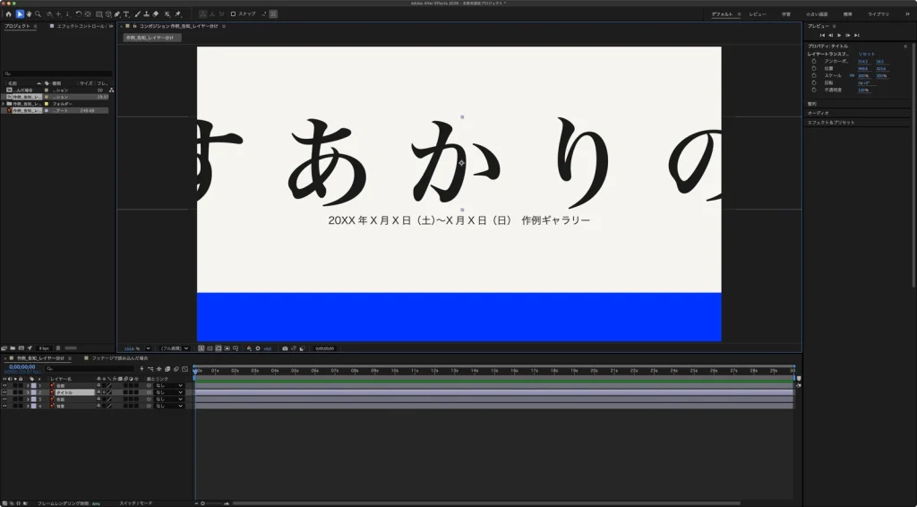Select the Rotation tool

pos(78,14)
